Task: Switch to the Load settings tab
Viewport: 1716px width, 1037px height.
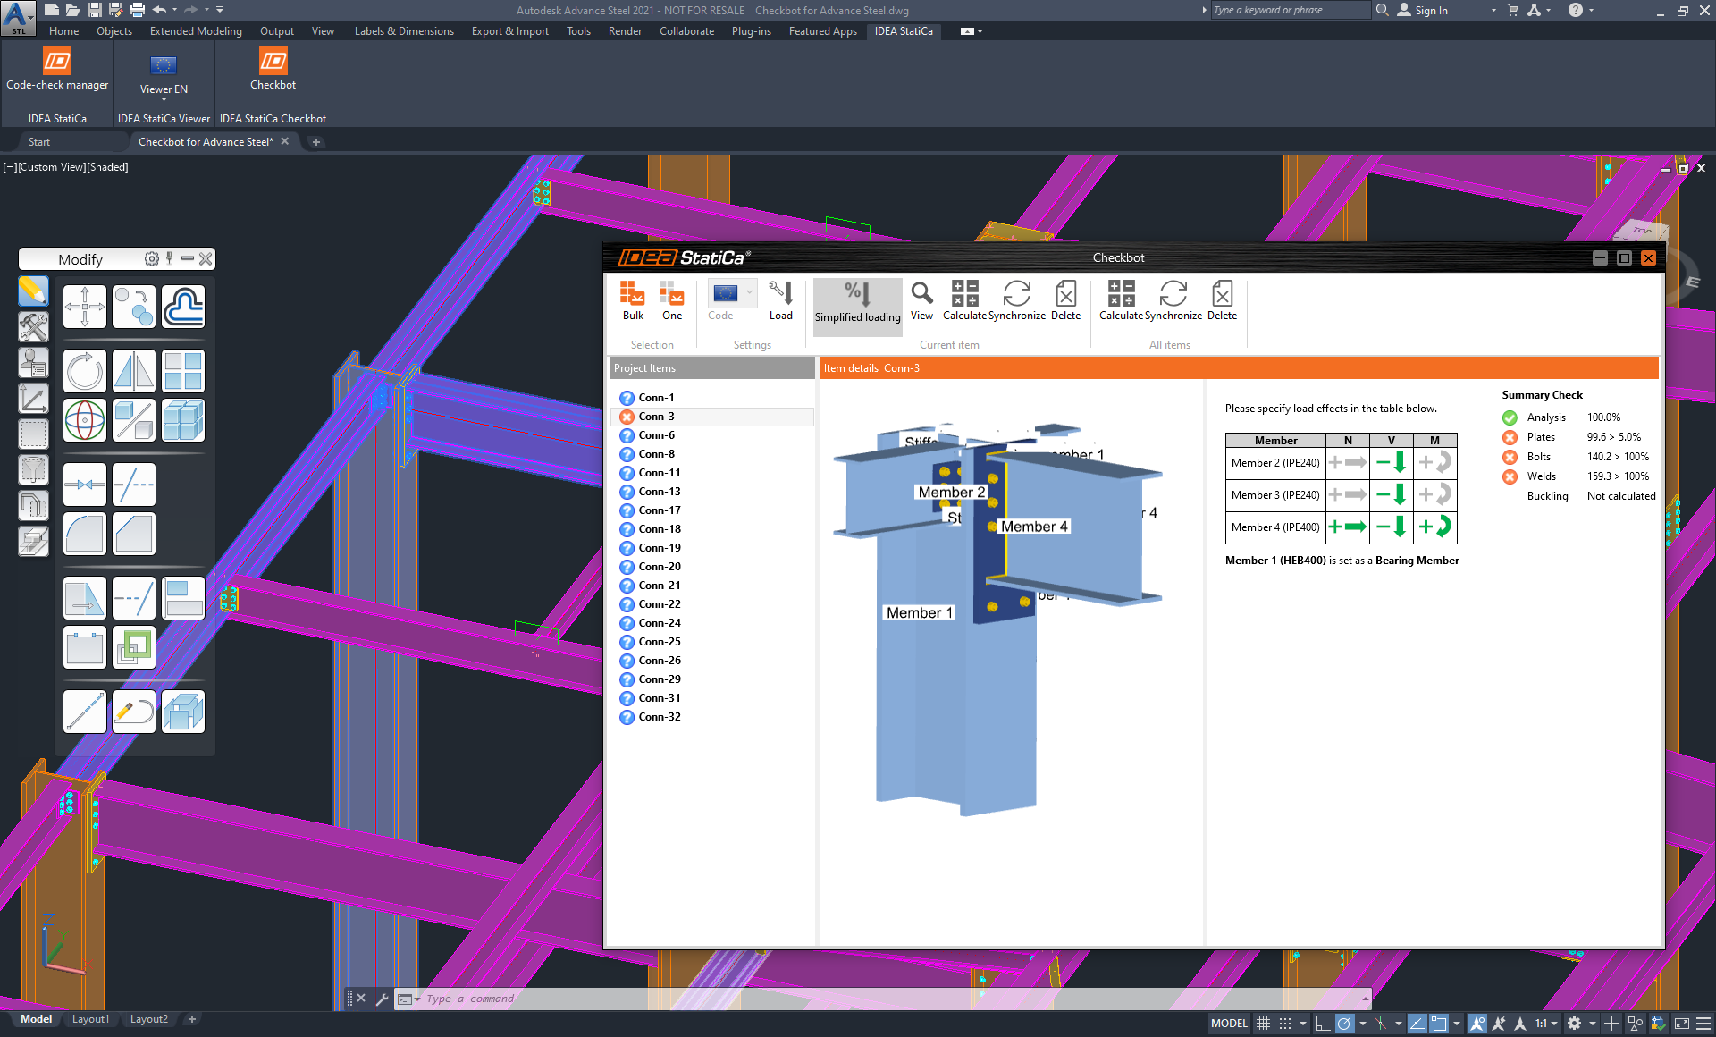Action: pyautogui.click(x=781, y=301)
